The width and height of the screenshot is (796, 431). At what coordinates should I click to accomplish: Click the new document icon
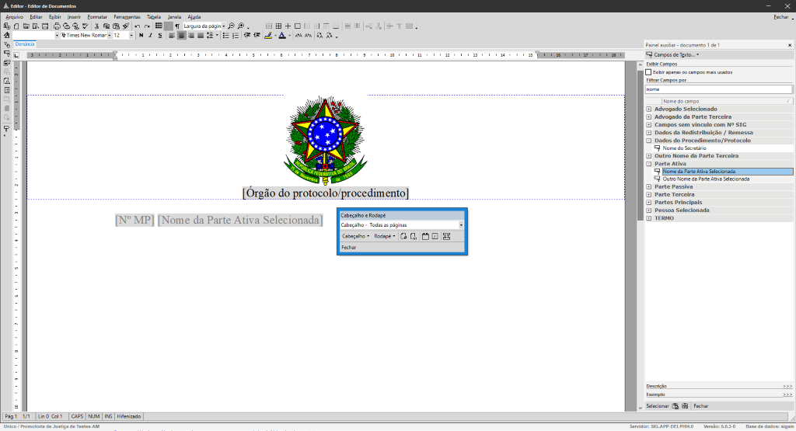[x=16, y=26]
